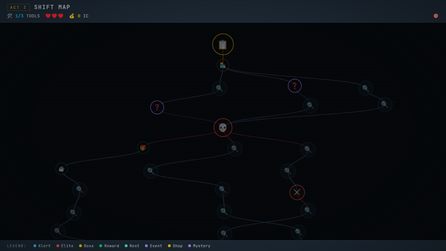Screen dimensions: 446x251
Task: Click the Elite legend entry
Action: tap(65, 246)
